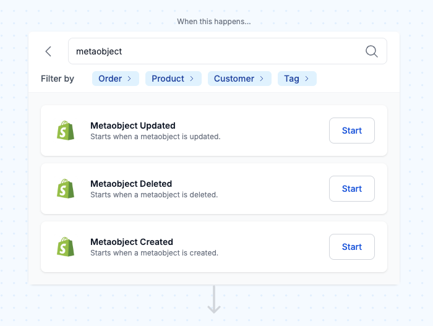433x326 pixels.
Task: Click 'Starts when a metaobject is deleted.' text
Action: 154,195
